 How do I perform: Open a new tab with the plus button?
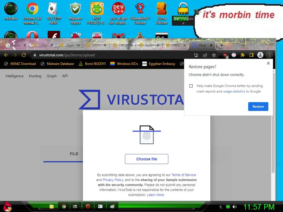(x=222, y=45)
